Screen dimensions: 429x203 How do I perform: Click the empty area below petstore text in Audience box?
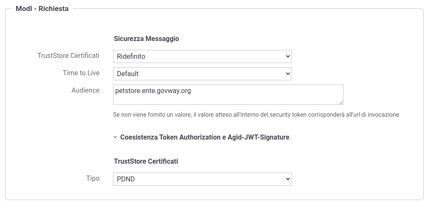[228, 100]
